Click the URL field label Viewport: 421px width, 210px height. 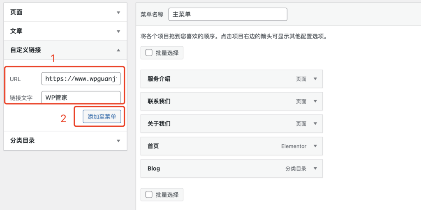tap(15, 79)
